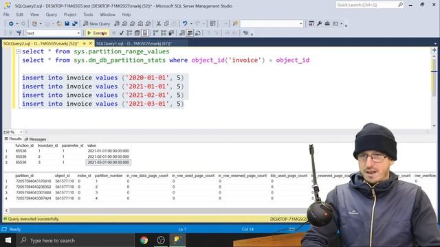Click the Query Options icon
The image size is (440, 247).
pyautogui.click(x=137, y=33)
